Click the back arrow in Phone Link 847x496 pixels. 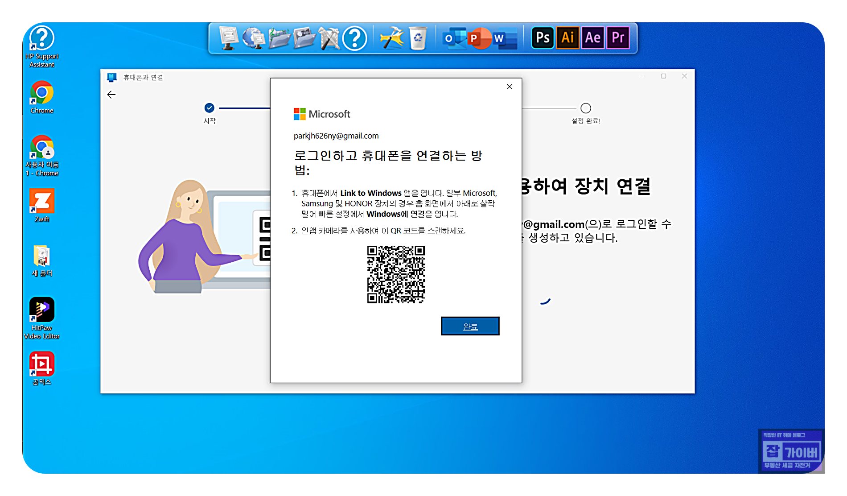click(111, 95)
